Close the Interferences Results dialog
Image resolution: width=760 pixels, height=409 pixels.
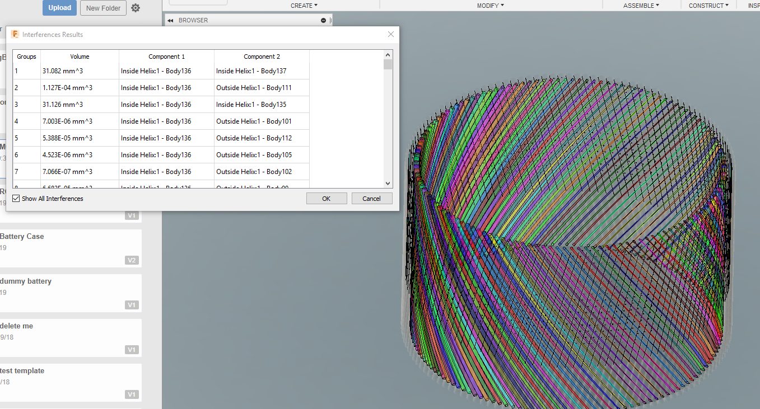[x=391, y=34]
